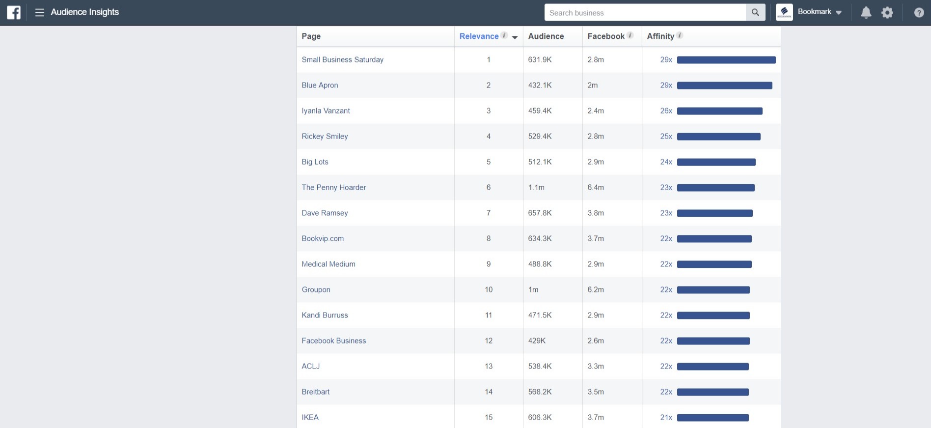
Task: Click the Relevance column info icon
Action: point(504,35)
